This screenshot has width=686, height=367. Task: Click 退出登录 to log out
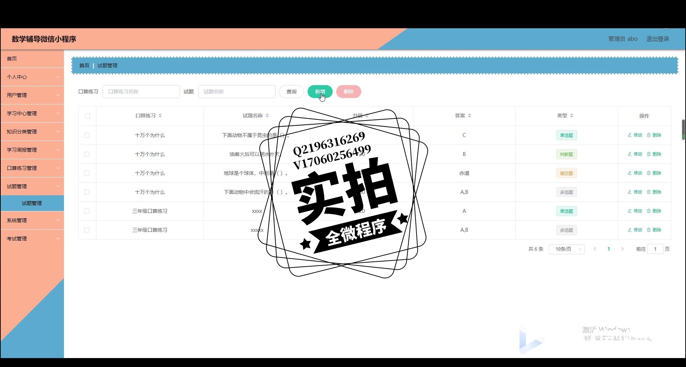(x=657, y=39)
